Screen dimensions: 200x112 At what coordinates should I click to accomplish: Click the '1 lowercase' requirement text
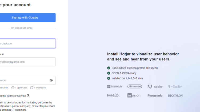coord(40,88)
